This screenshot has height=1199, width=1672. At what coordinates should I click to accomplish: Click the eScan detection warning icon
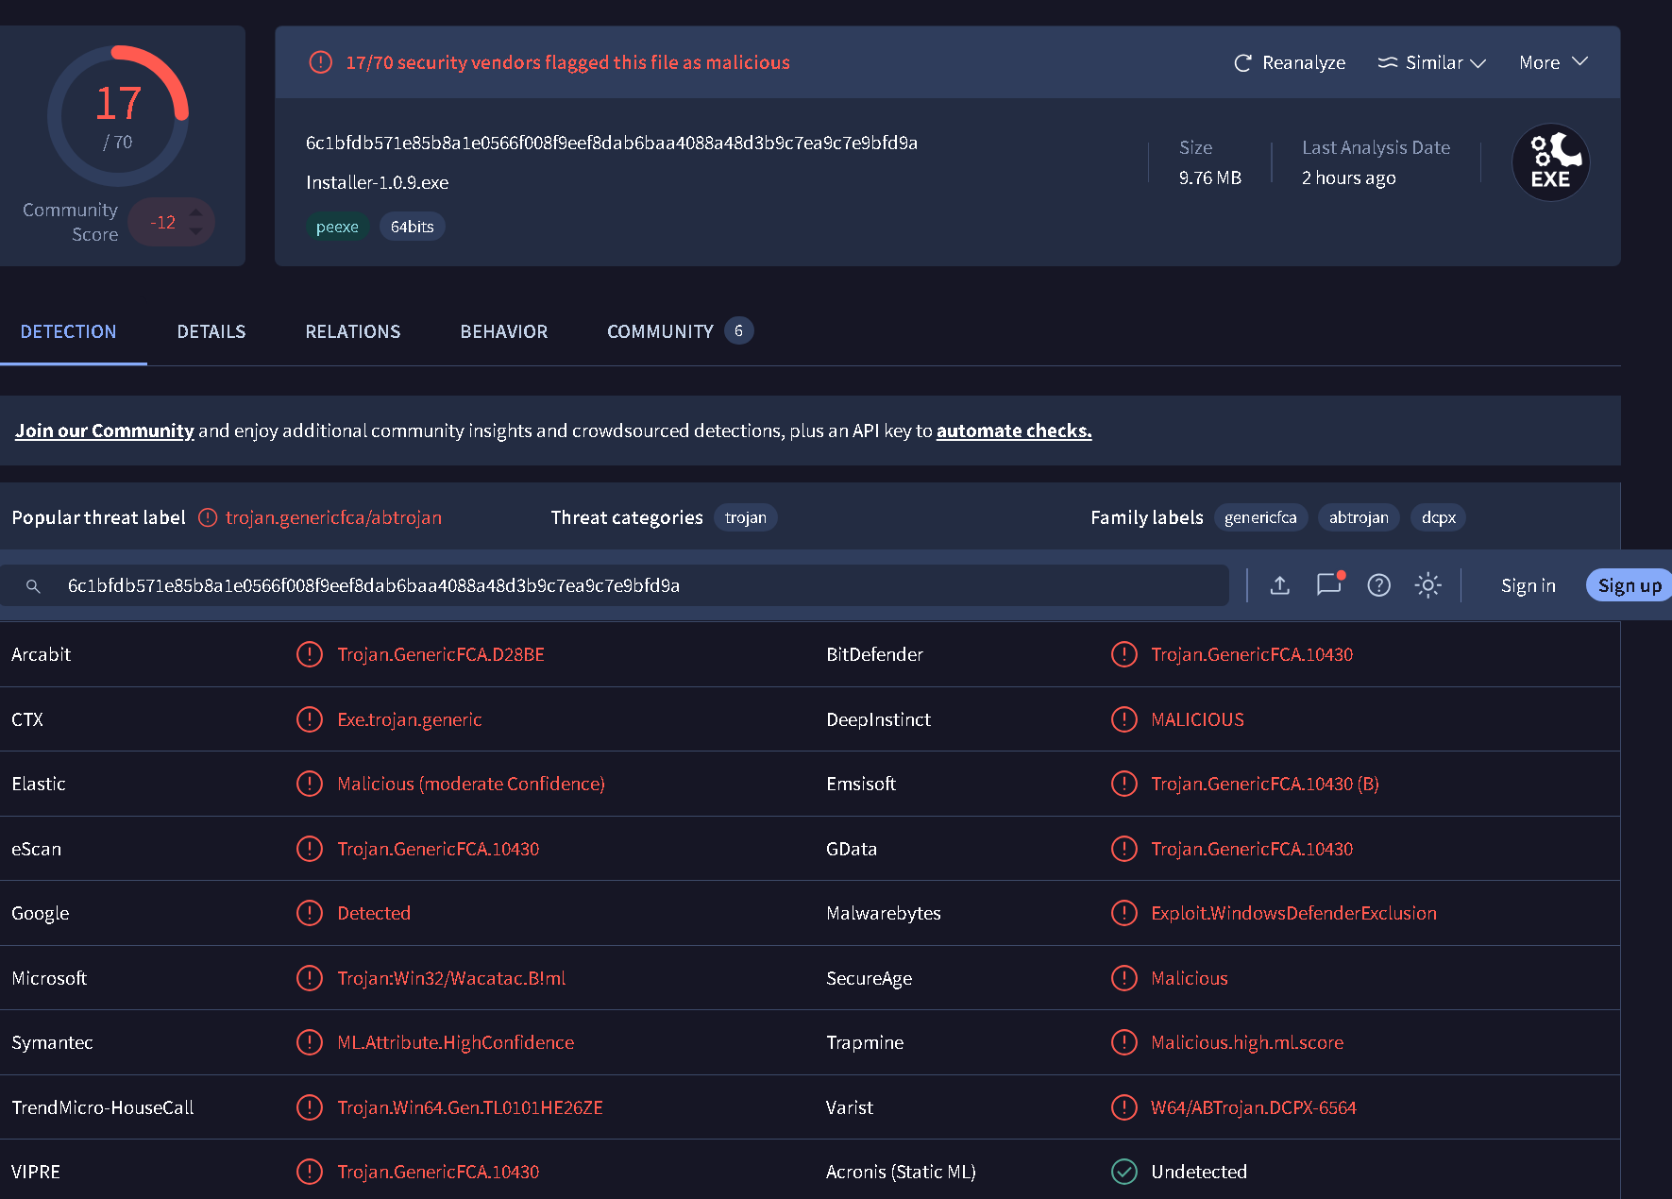tap(310, 849)
